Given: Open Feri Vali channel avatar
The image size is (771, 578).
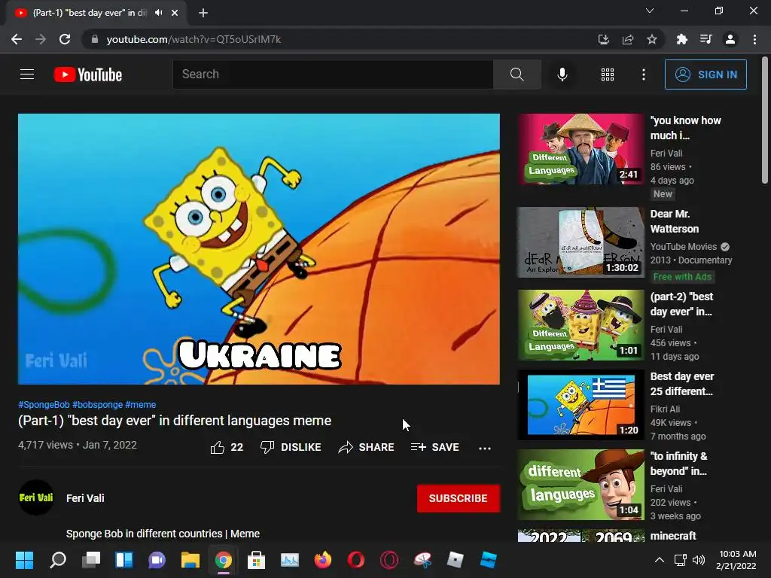Looking at the screenshot, I should click(36, 497).
